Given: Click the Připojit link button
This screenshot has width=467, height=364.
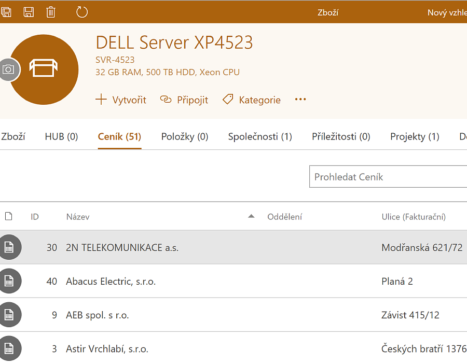Looking at the screenshot, I should [184, 100].
